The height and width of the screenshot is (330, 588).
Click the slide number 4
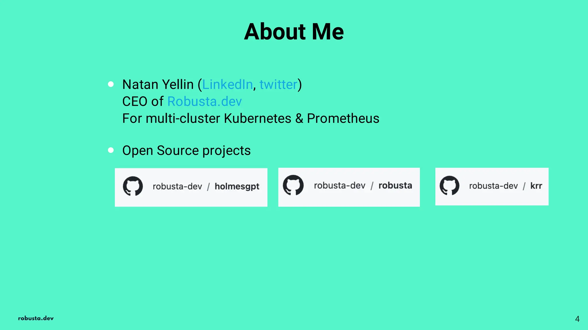click(x=577, y=319)
